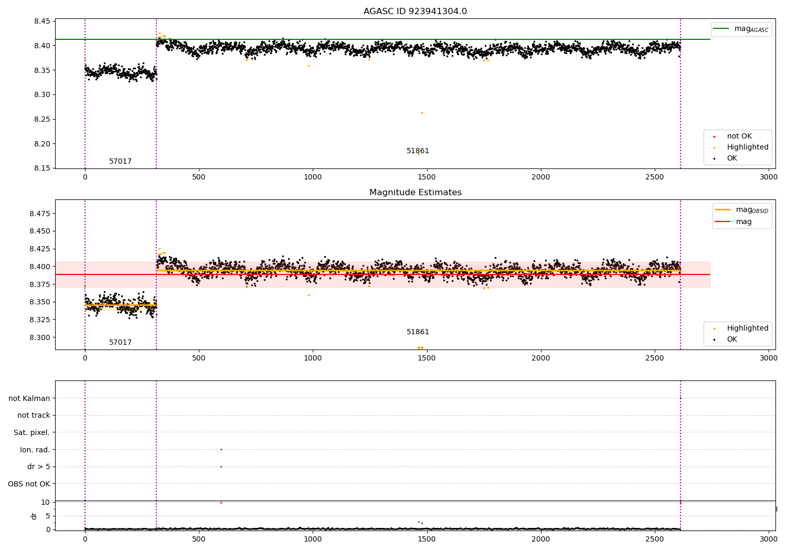This screenshot has width=787, height=551.
Task: Click the data point on the 'dr > 5' row
Action: [x=221, y=467]
